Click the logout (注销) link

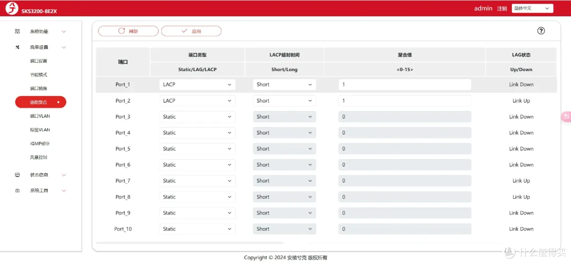(x=502, y=8)
